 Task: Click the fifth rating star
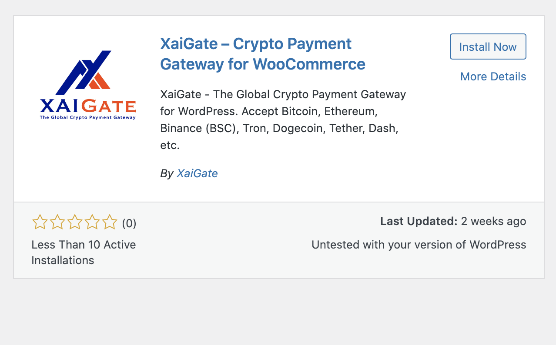tap(109, 222)
